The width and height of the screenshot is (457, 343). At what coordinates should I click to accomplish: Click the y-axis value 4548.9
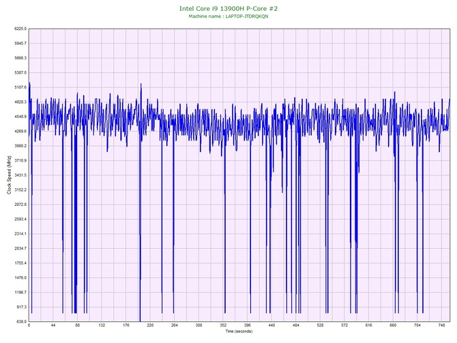tap(20, 117)
